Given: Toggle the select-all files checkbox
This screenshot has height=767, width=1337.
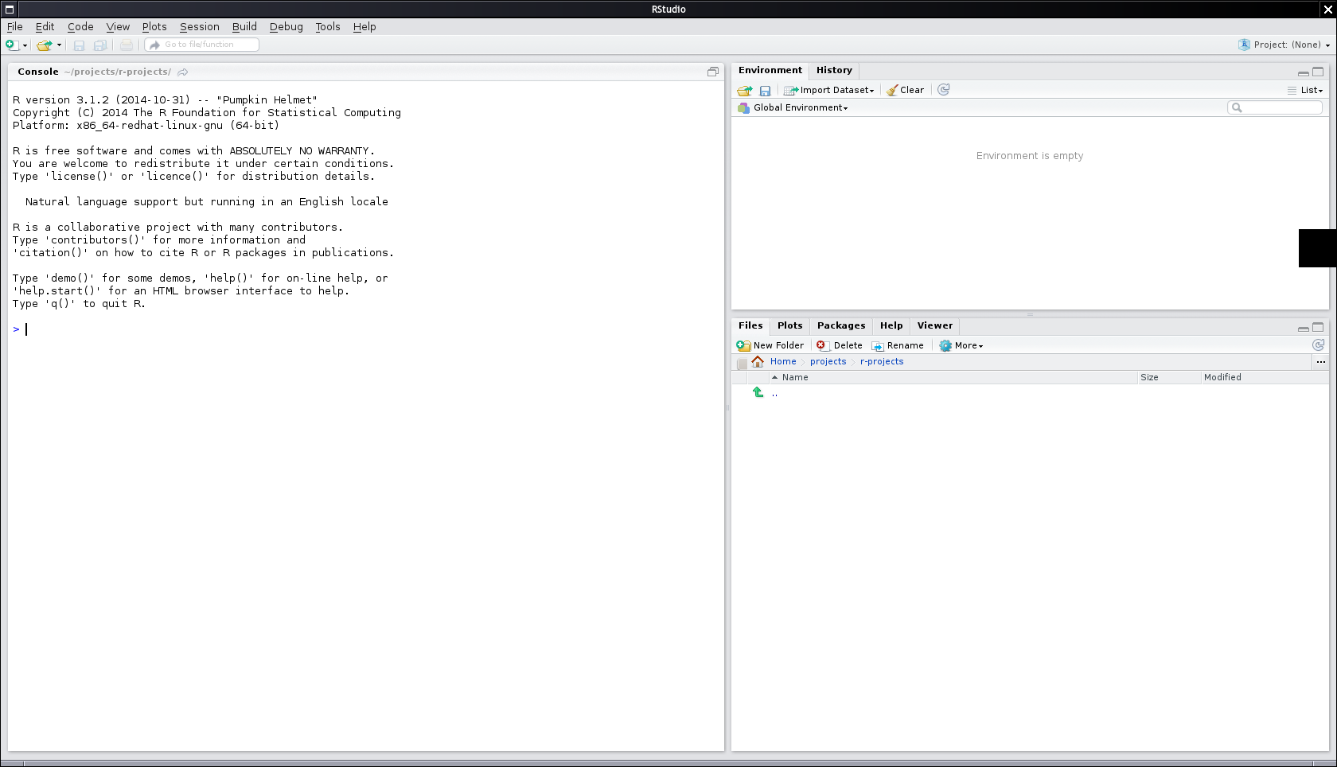Looking at the screenshot, I should coord(742,364).
